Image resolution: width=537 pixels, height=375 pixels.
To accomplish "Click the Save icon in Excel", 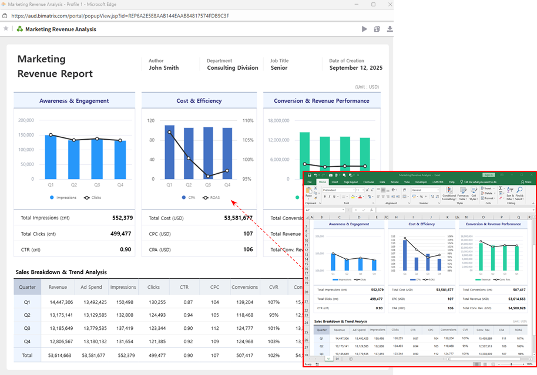I will click(308, 175).
